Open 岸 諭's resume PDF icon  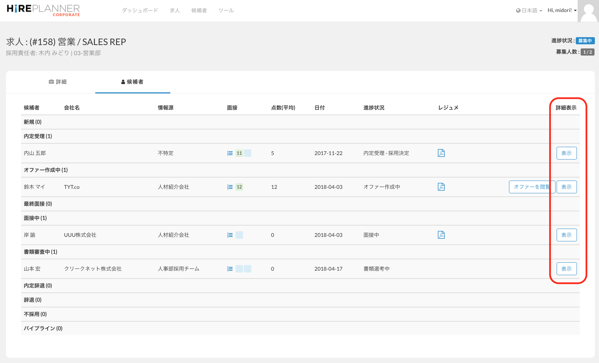[441, 235]
